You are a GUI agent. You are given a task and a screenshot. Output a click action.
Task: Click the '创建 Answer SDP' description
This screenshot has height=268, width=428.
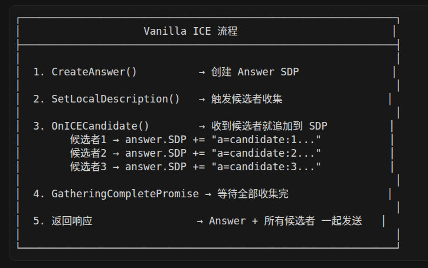(x=255, y=72)
